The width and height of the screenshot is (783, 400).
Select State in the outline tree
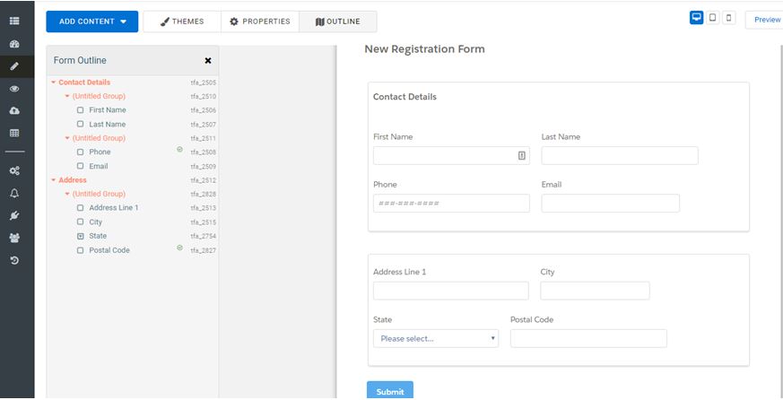coord(98,236)
